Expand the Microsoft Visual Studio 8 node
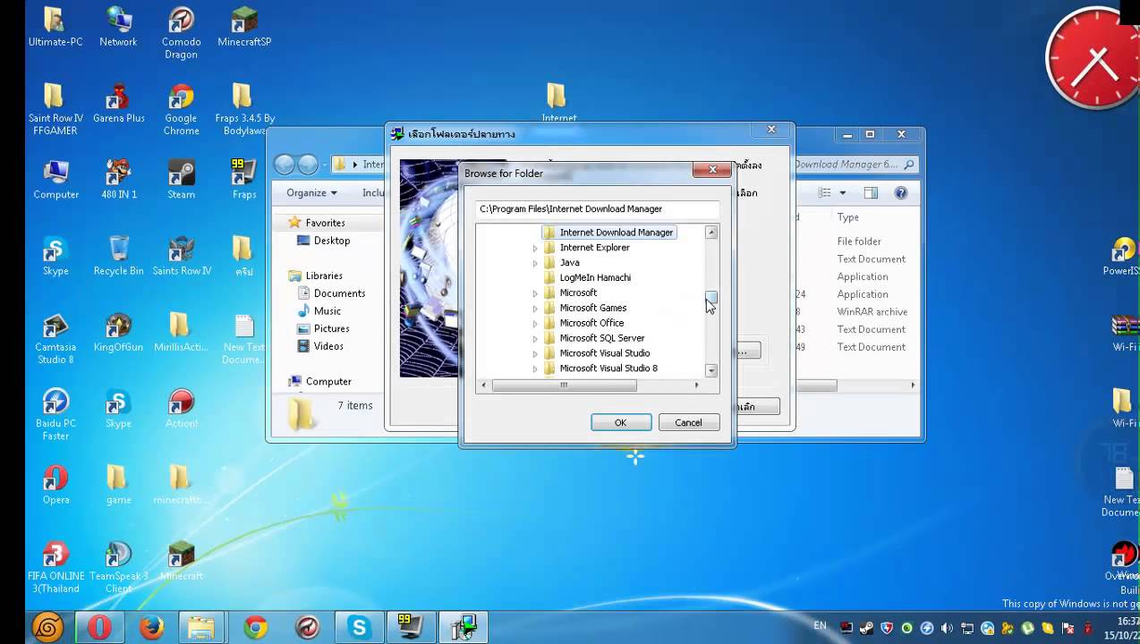 pyautogui.click(x=535, y=369)
